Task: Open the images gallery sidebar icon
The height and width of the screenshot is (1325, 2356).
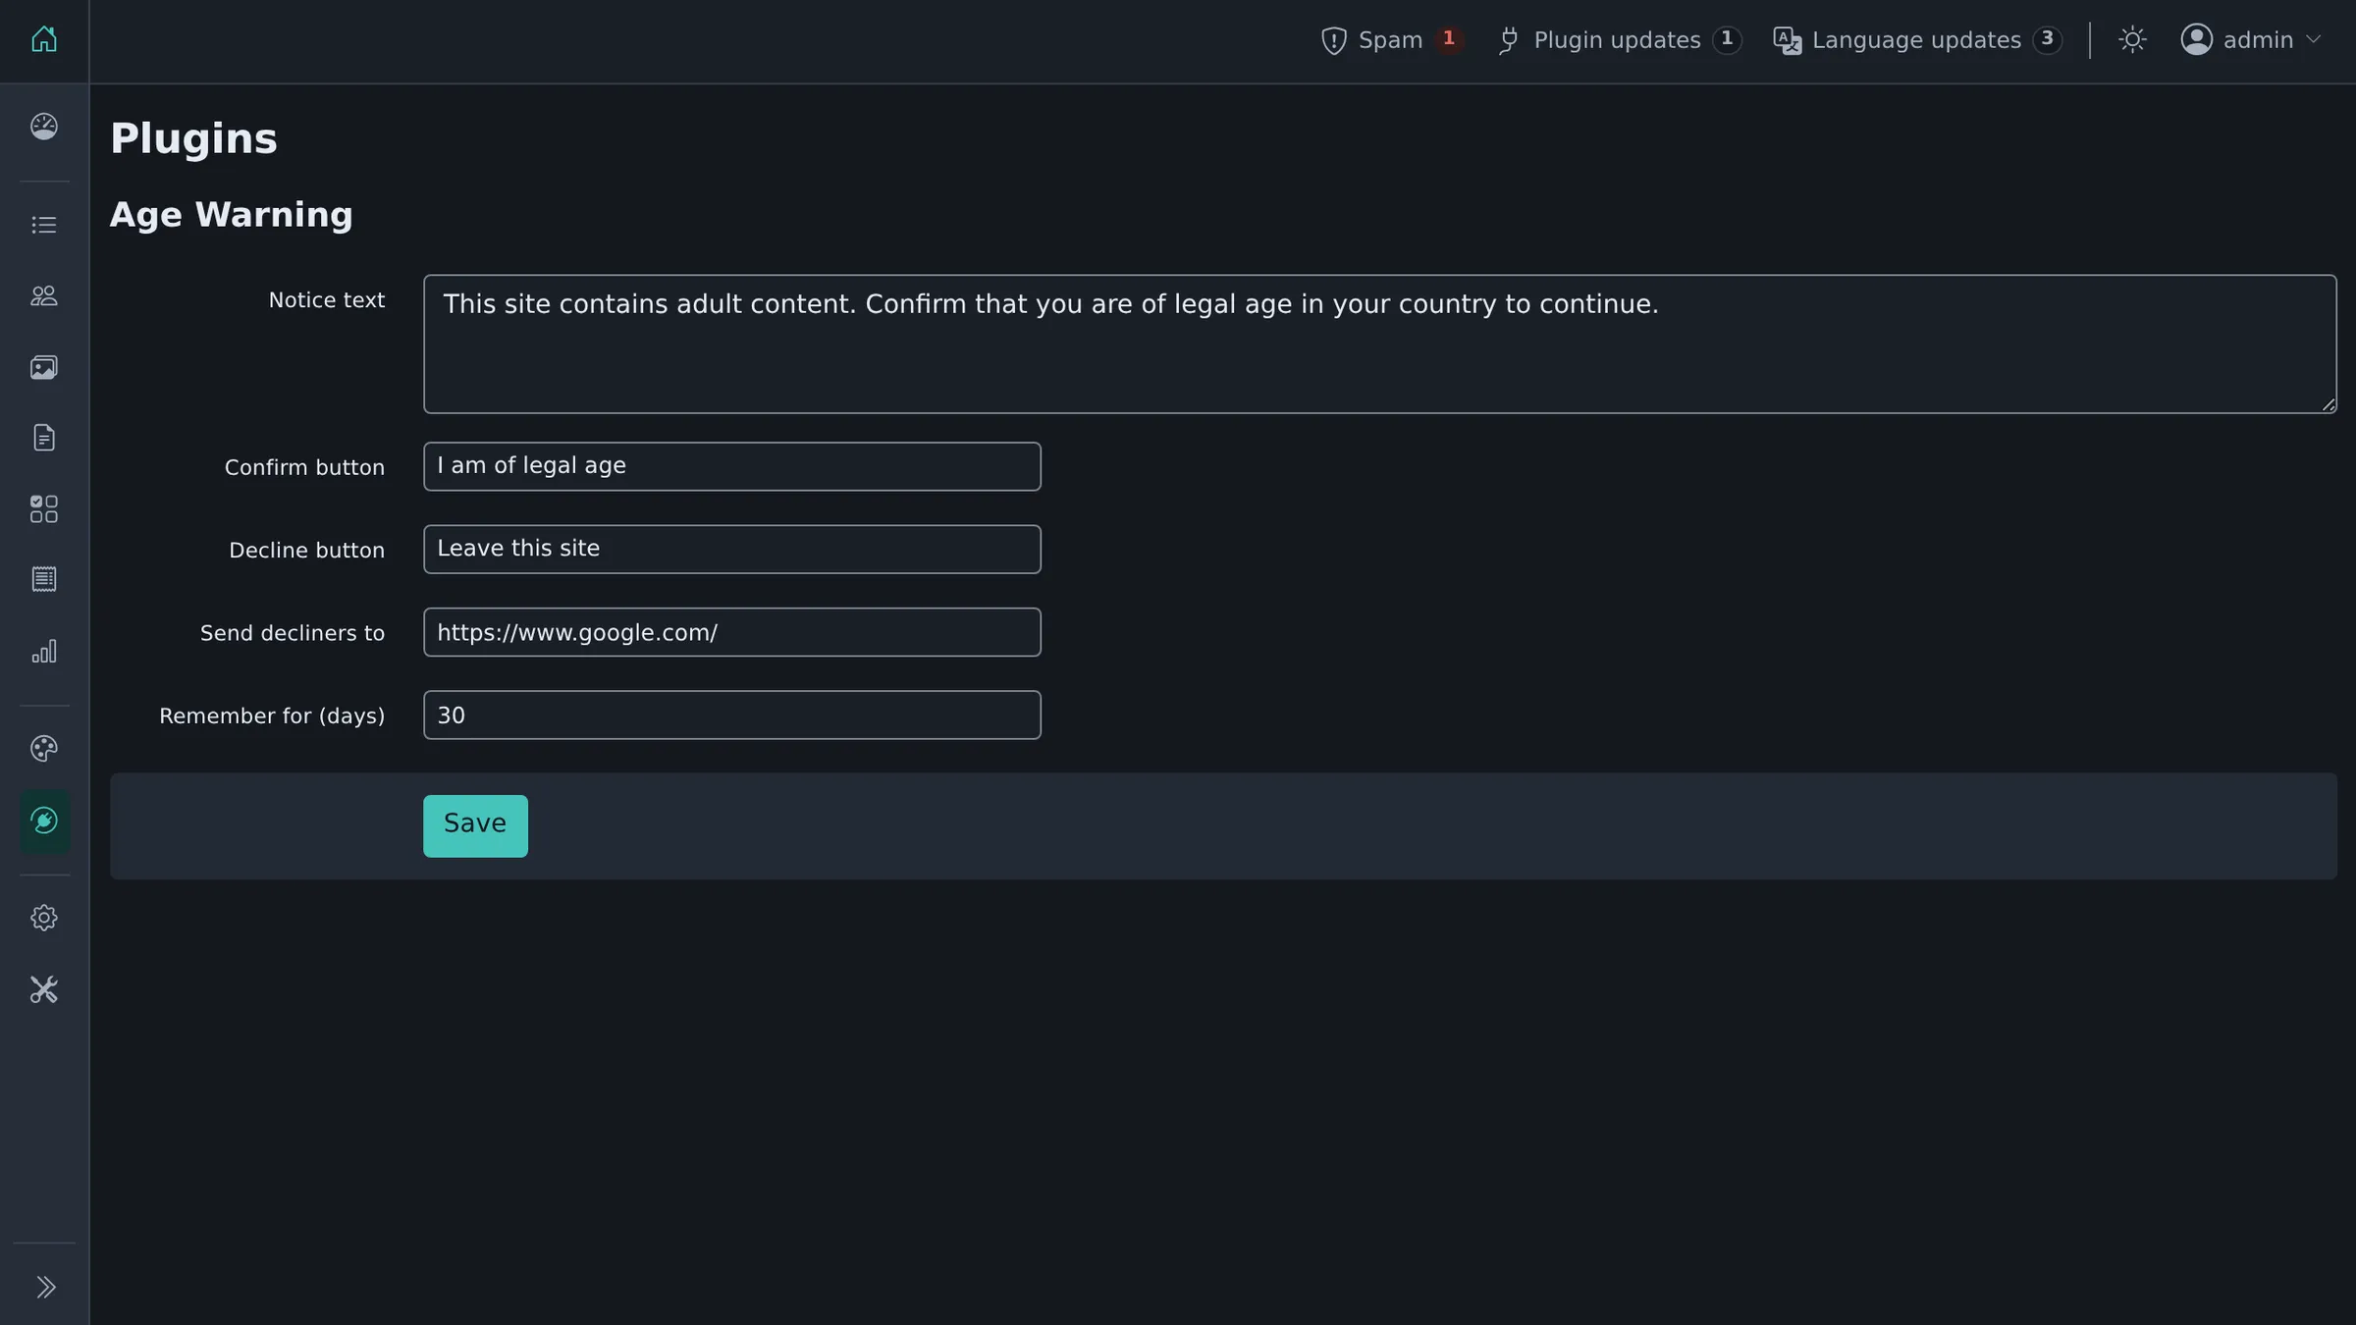Action: tap(44, 367)
